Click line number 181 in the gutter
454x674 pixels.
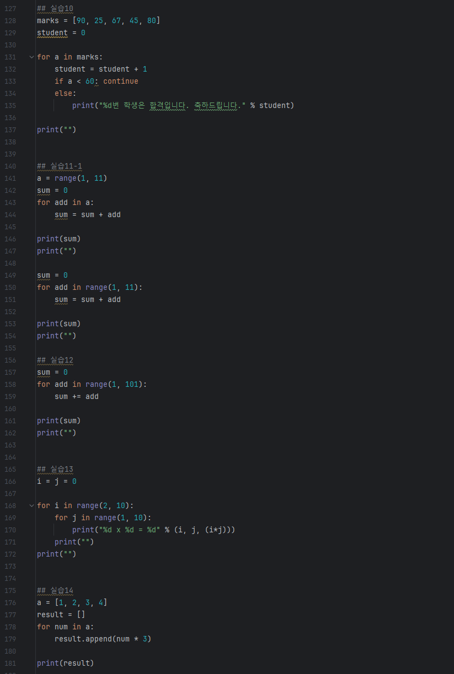(x=10, y=663)
